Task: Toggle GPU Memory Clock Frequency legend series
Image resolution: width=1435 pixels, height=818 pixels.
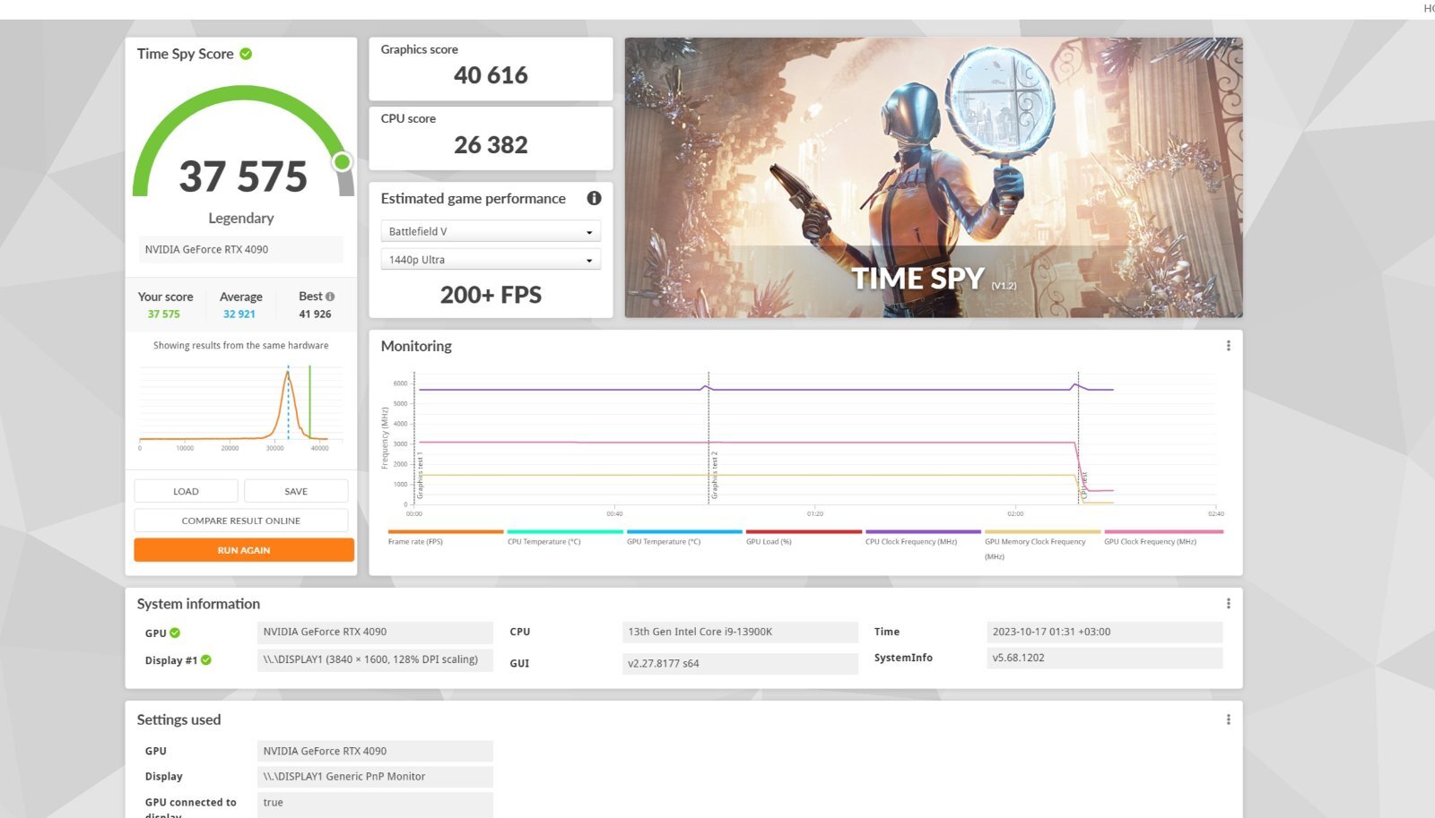Action: tap(1041, 545)
